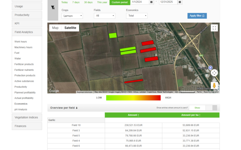This screenshot has width=241, height=150.
Task: Open the end date calendar picker
Action: (x=180, y=2)
